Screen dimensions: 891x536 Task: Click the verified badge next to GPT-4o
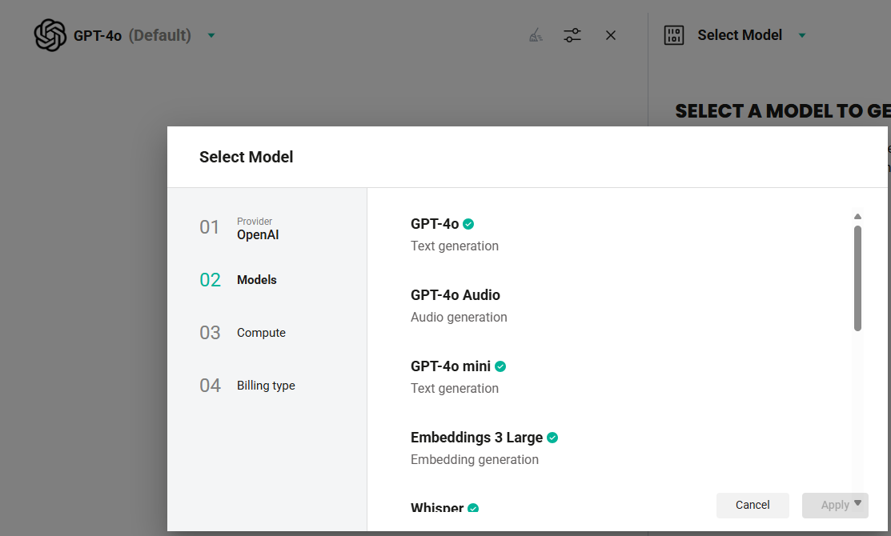468,224
